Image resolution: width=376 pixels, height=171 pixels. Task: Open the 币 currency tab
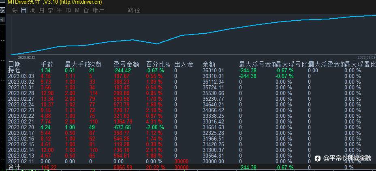(68, 10)
